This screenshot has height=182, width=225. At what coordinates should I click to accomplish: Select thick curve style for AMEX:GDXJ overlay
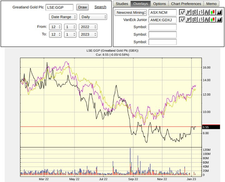click(207, 20)
